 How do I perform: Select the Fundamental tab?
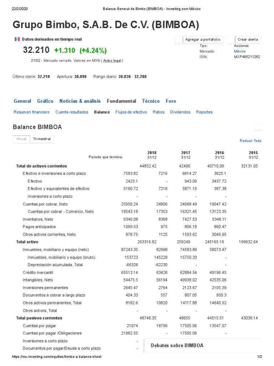pos(121,101)
